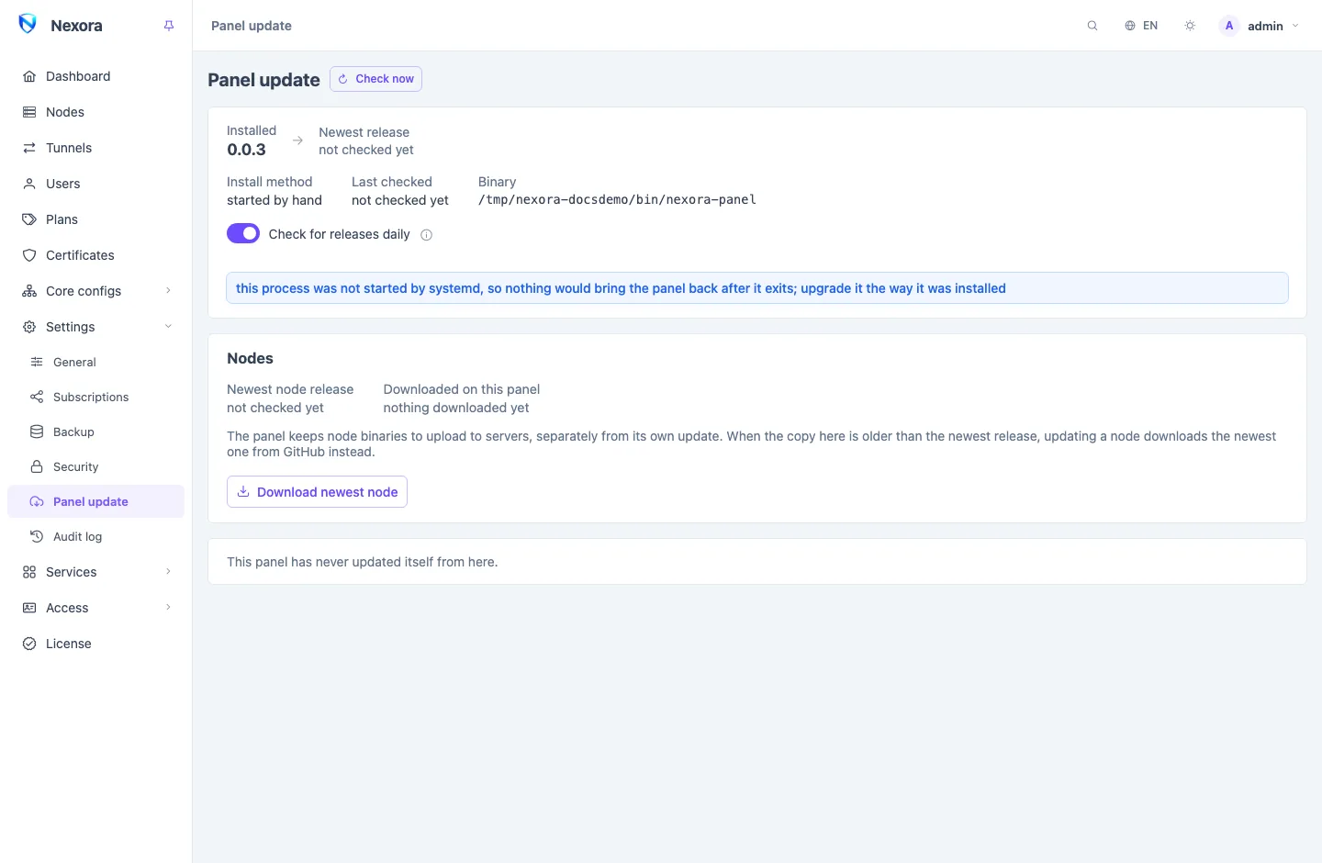Click the Check now button
This screenshot has width=1322, height=863.
pos(375,79)
